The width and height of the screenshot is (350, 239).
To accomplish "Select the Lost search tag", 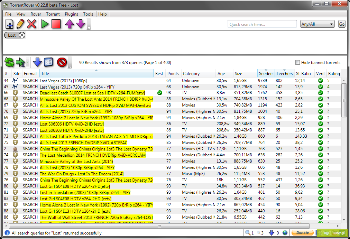I will (x=12, y=35).
